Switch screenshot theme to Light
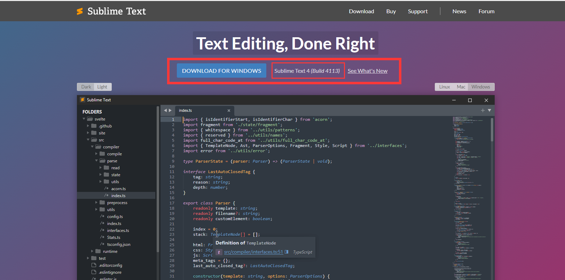 [x=102, y=87]
